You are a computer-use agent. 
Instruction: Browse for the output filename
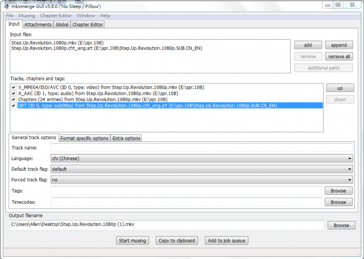coord(341,225)
